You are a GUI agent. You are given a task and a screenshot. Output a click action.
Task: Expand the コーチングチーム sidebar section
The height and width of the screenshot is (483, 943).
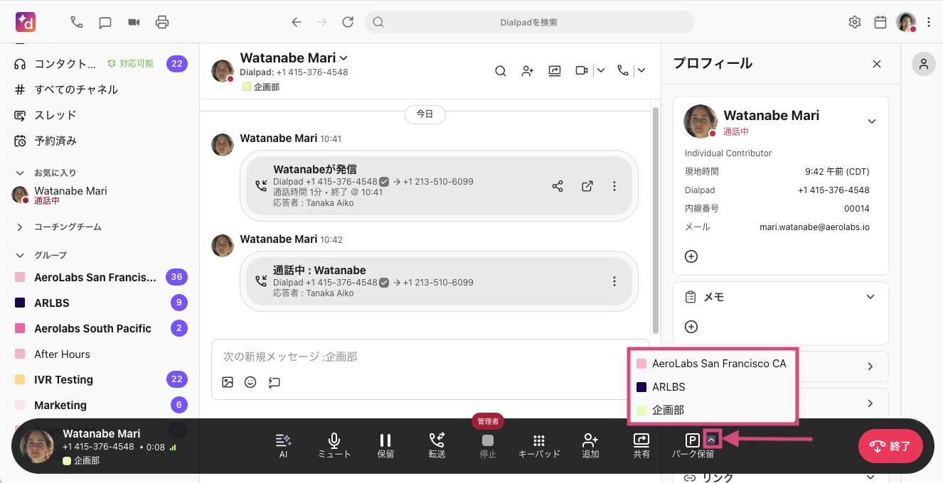pos(19,227)
